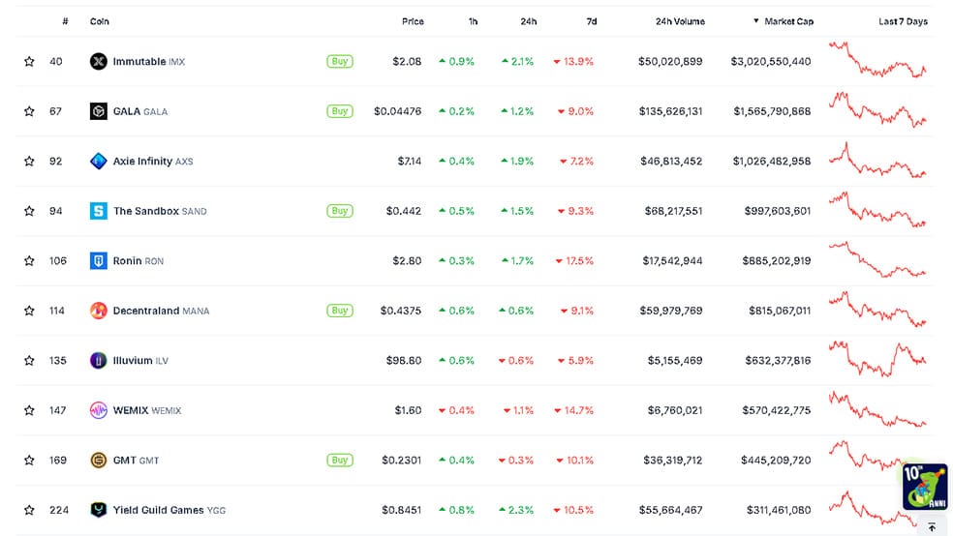Add Axie Infinity to watchlist star
Image resolution: width=953 pixels, height=536 pixels.
point(29,161)
